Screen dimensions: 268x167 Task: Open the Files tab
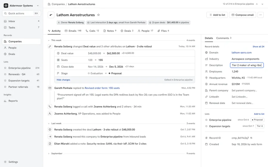point(163,31)
